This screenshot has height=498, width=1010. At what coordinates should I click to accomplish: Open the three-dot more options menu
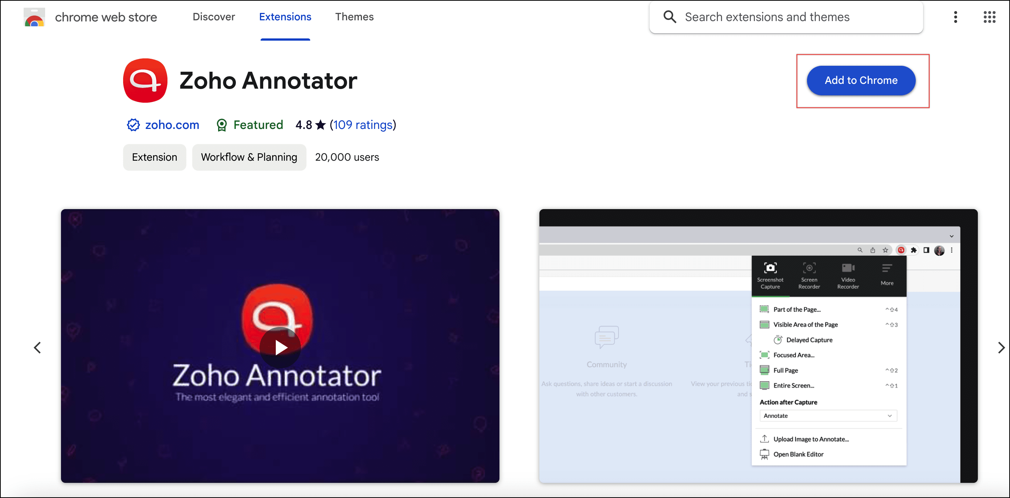[955, 17]
